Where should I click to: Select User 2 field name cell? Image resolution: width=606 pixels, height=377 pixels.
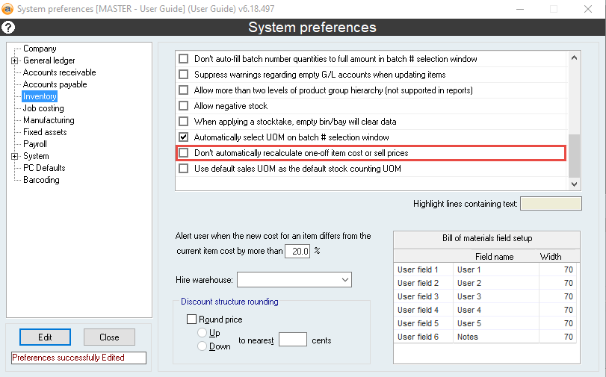[x=496, y=283]
